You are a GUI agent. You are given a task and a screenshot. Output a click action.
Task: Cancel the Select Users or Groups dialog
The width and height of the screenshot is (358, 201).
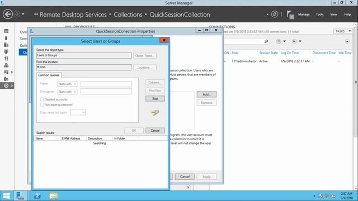[155, 131]
